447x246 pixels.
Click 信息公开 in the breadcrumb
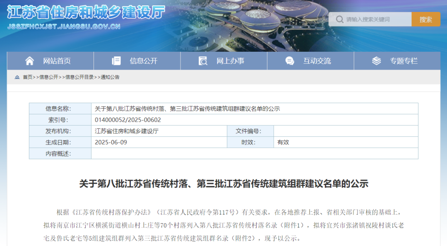tap(48, 77)
